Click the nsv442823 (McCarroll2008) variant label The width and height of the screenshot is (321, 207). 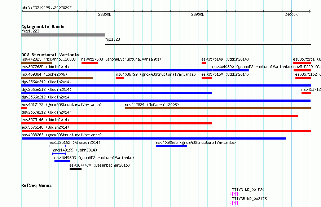pos(49,59)
